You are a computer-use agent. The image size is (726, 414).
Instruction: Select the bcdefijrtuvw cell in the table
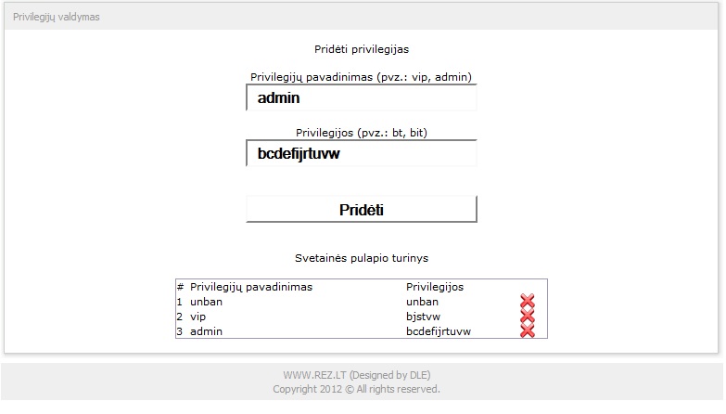click(438, 331)
